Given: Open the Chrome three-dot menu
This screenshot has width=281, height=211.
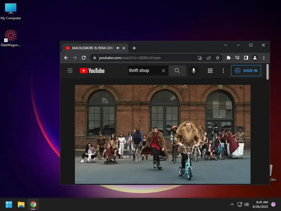Looking at the screenshot, I should point(264,58).
